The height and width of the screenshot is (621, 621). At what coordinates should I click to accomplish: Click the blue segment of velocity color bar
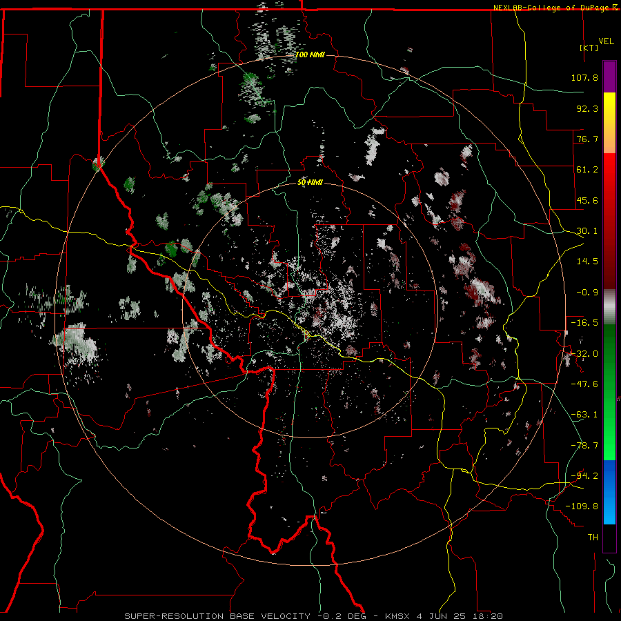tap(609, 492)
